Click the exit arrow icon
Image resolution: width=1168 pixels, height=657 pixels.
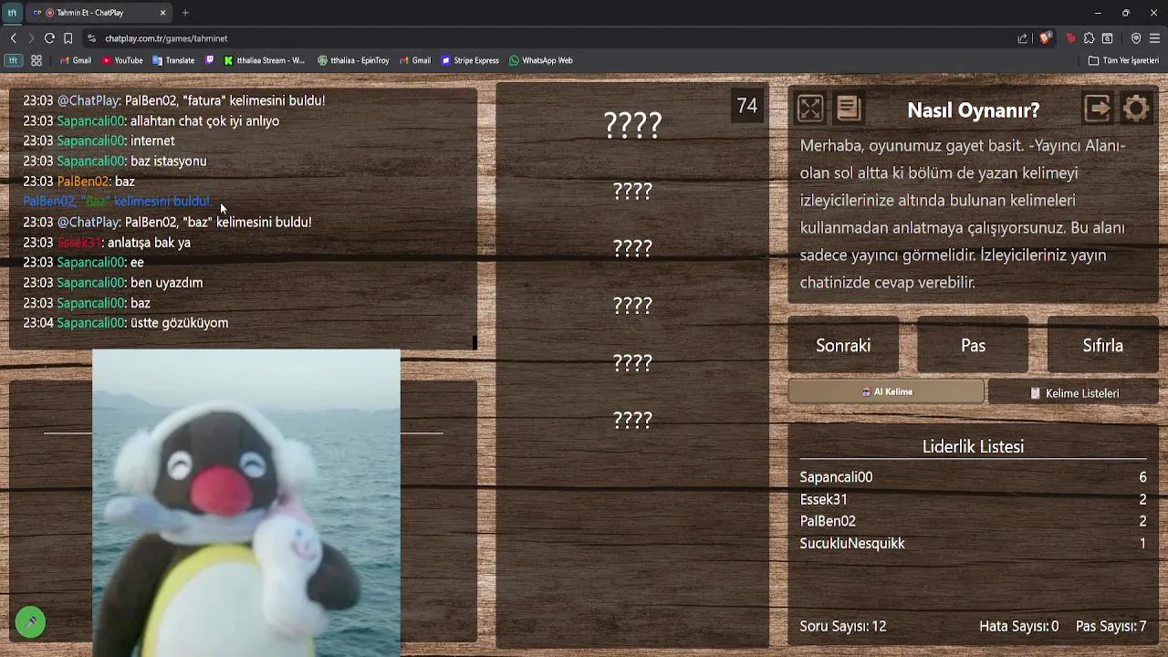[1098, 109]
